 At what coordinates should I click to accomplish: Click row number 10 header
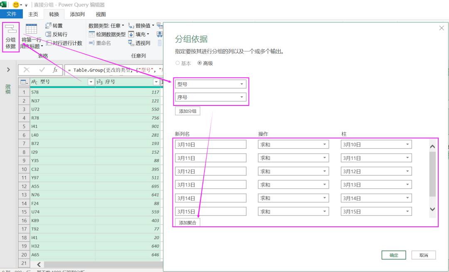tap(24, 169)
